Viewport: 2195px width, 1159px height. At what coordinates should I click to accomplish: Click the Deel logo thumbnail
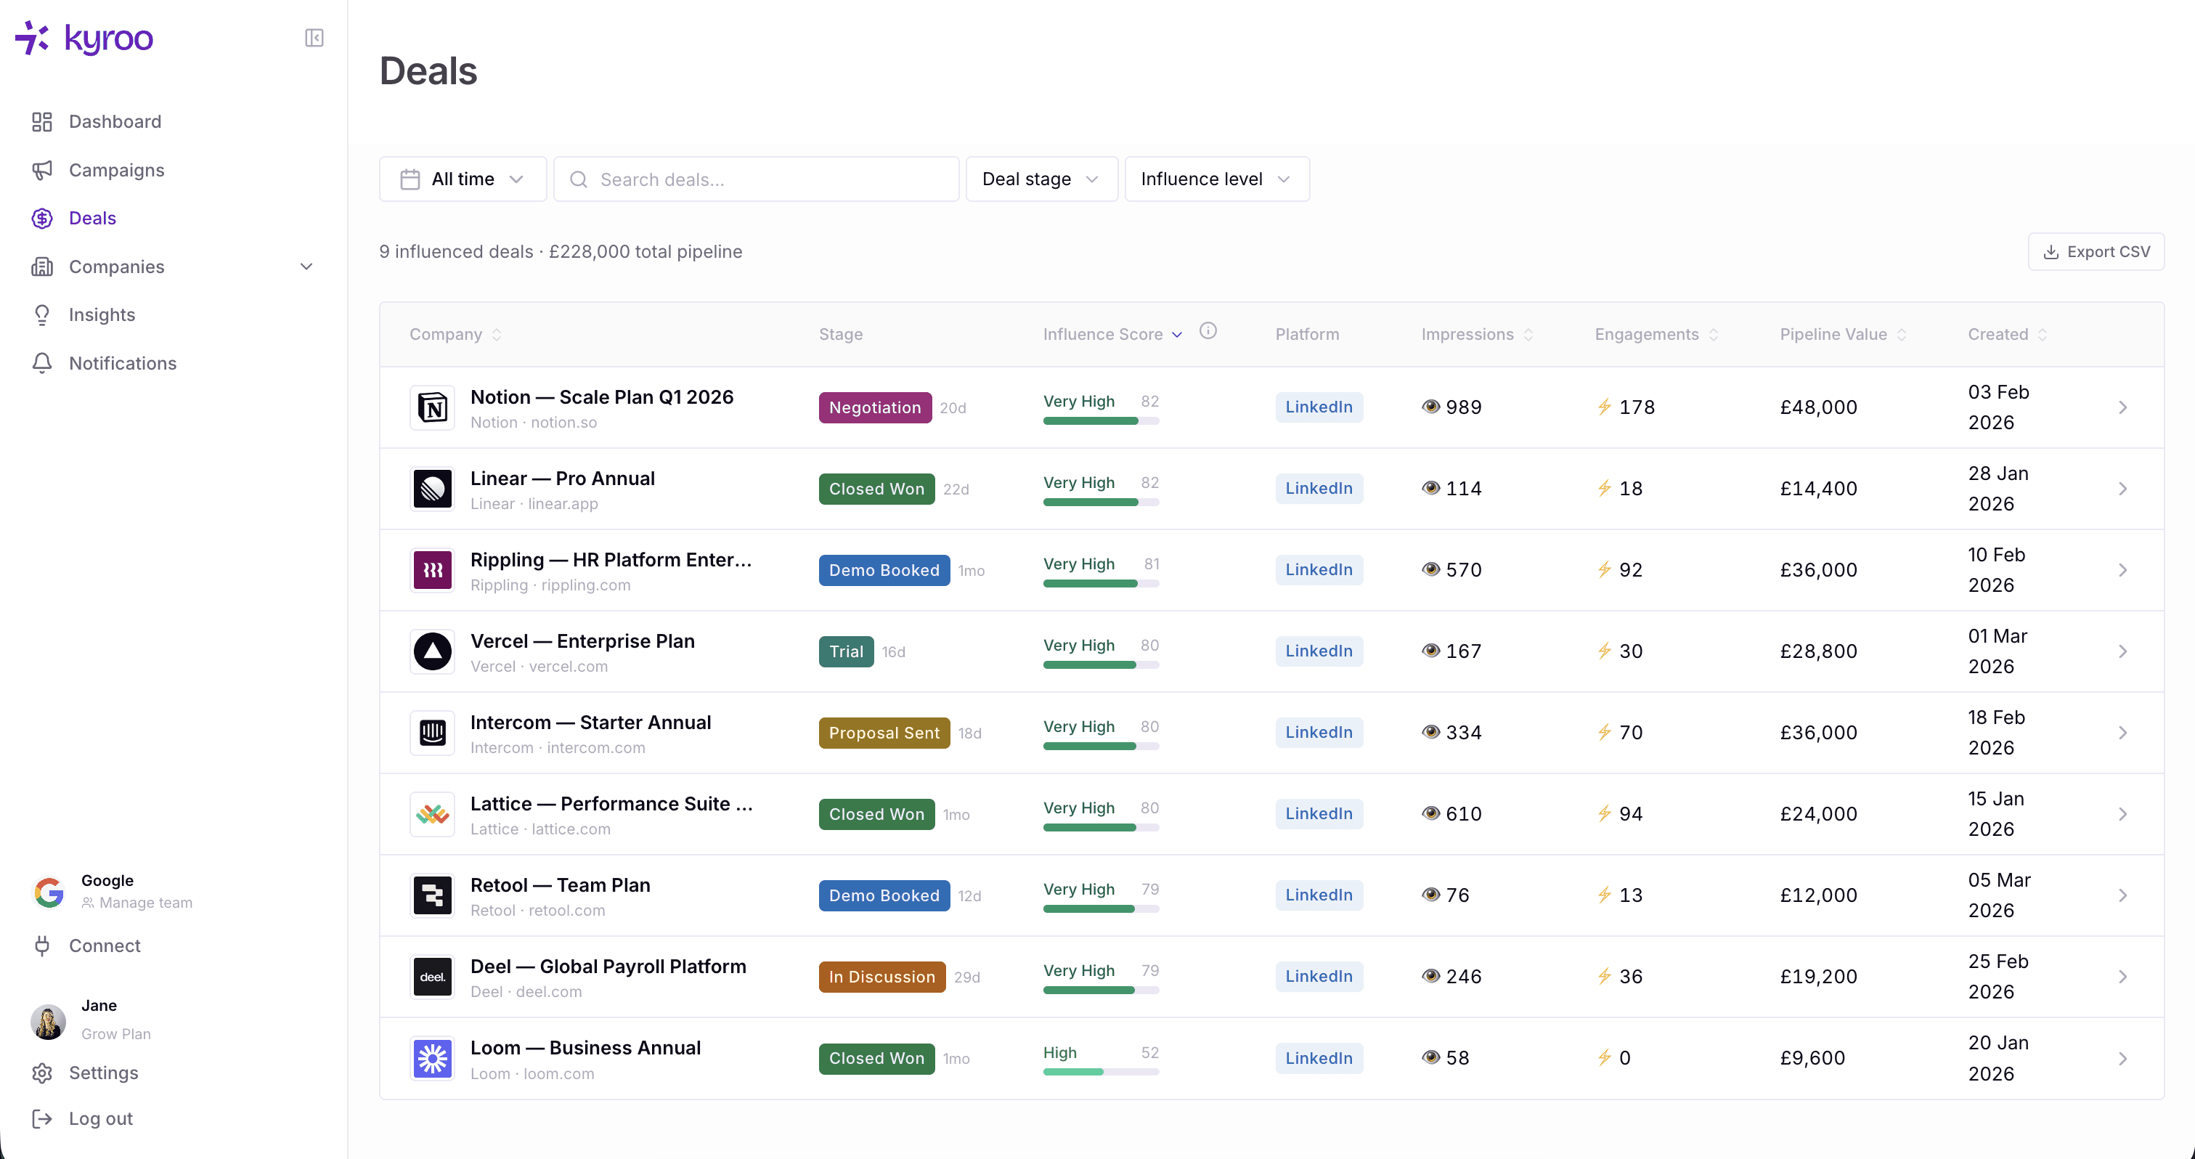(432, 977)
